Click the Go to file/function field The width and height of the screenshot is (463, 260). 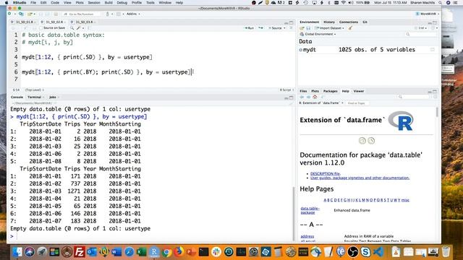(x=82, y=14)
